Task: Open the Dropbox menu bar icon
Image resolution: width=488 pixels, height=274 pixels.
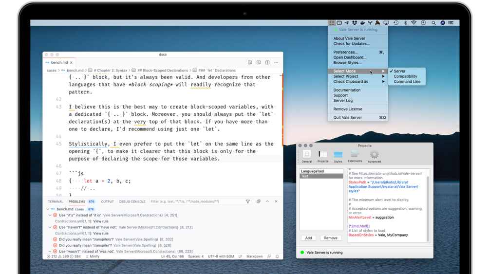Action: click(355, 23)
